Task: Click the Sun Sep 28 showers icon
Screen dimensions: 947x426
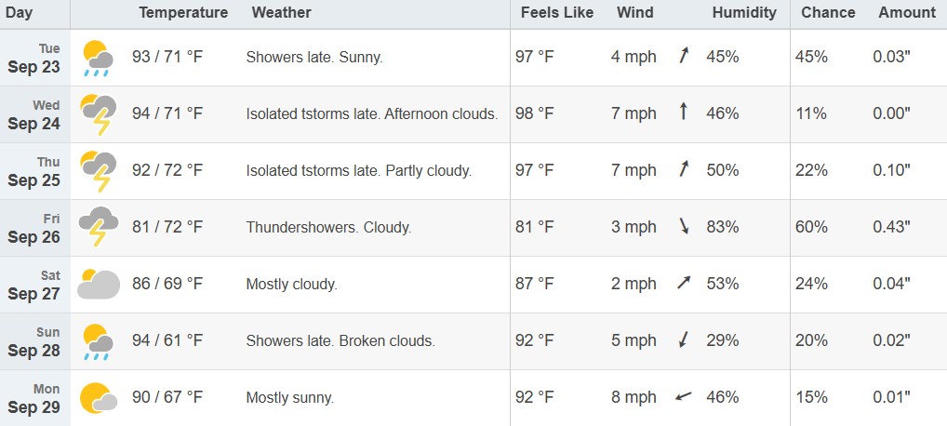Action: tap(98, 342)
